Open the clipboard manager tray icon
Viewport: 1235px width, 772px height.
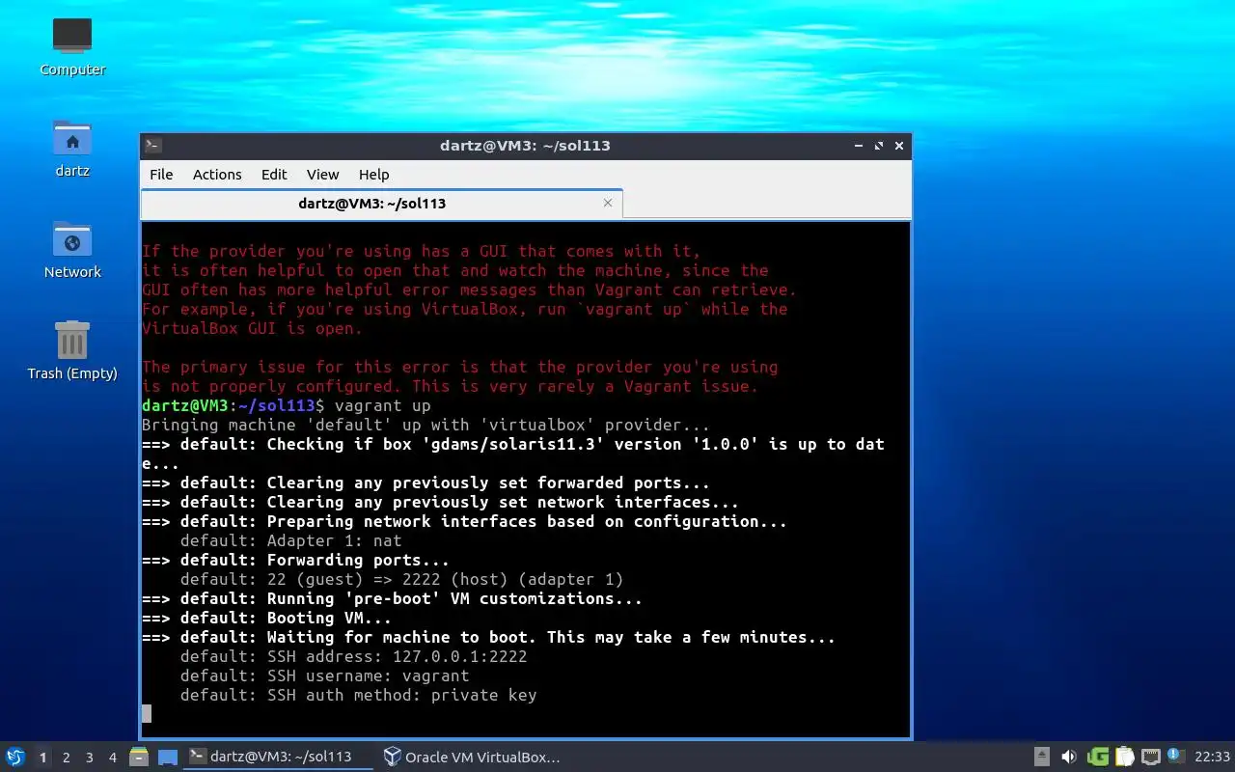pos(1125,758)
